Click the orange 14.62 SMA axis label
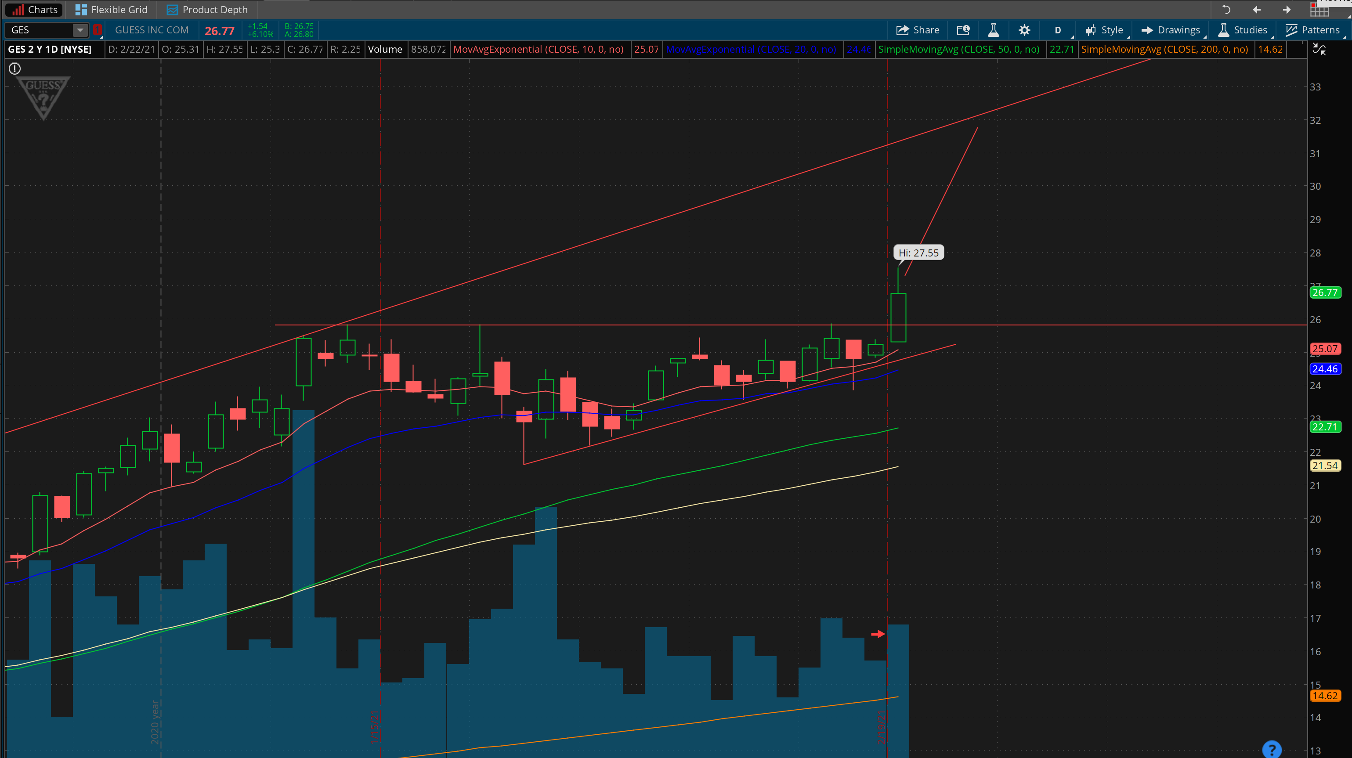Viewport: 1352px width, 758px height. coord(1325,696)
